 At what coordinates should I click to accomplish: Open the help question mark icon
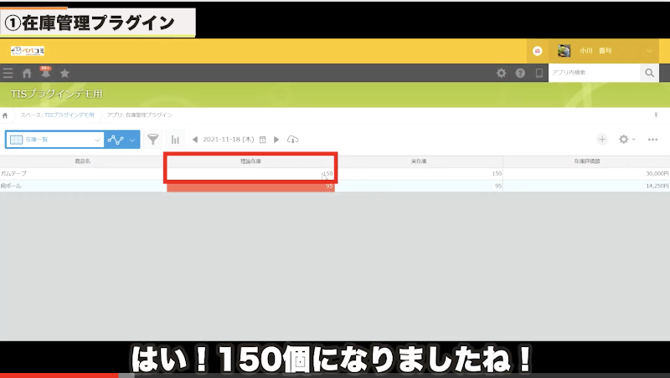click(520, 74)
